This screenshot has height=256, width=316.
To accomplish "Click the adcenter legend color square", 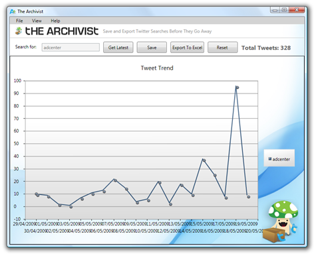I will pyautogui.click(x=270, y=159).
